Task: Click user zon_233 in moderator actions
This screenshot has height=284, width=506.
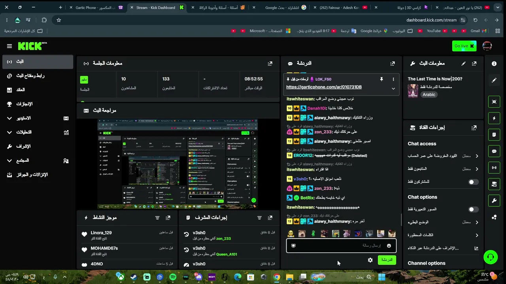Action: coord(223,239)
